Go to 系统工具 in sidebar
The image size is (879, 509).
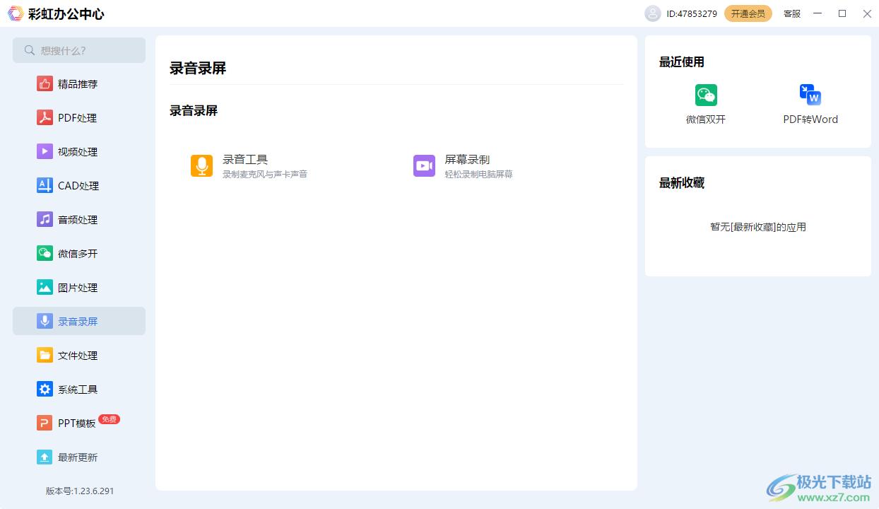(x=78, y=390)
